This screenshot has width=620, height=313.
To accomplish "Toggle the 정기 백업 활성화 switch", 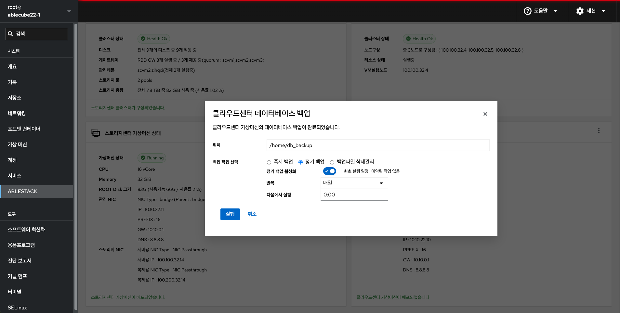I will (x=329, y=171).
